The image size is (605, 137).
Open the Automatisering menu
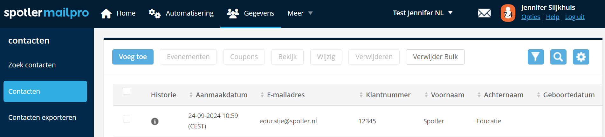181,13
